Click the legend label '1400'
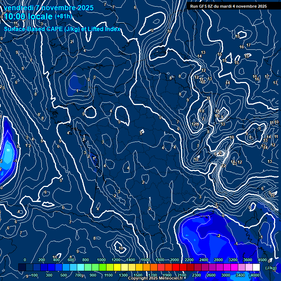Viewport: 281px width, 281px height. point(131,260)
